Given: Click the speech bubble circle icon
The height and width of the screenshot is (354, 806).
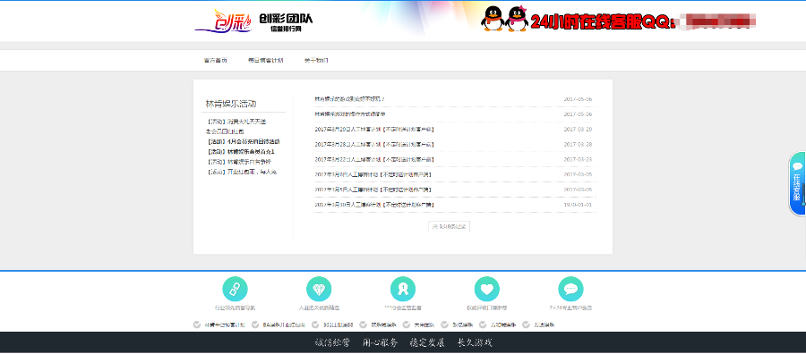Looking at the screenshot, I should pos(570,289).
